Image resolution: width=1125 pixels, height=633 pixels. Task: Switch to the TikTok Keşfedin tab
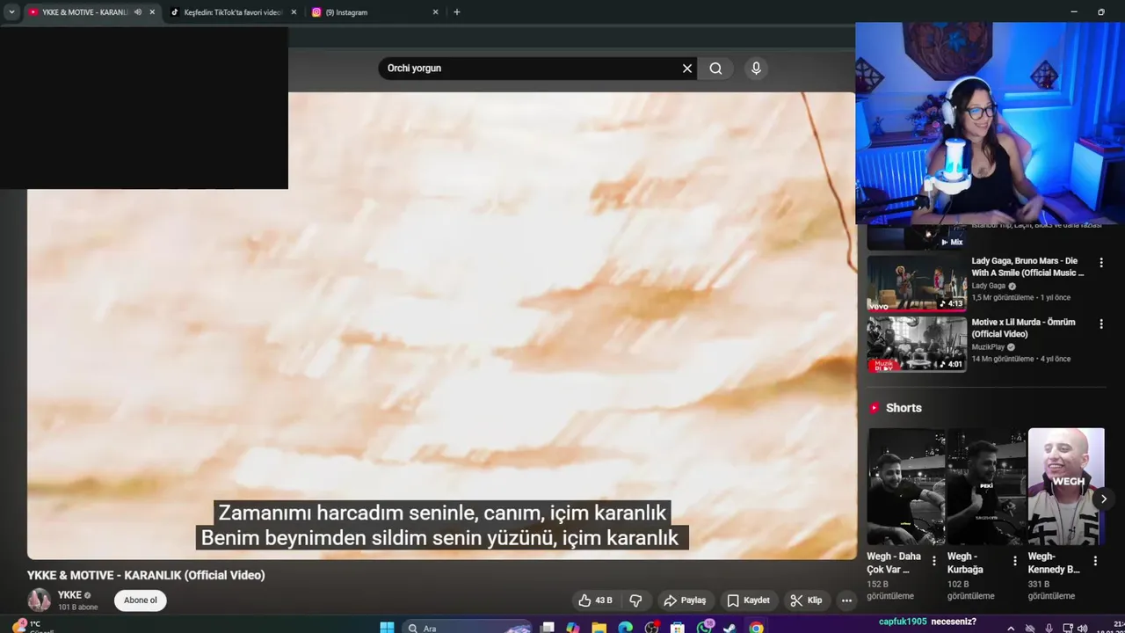pos(232,12)
